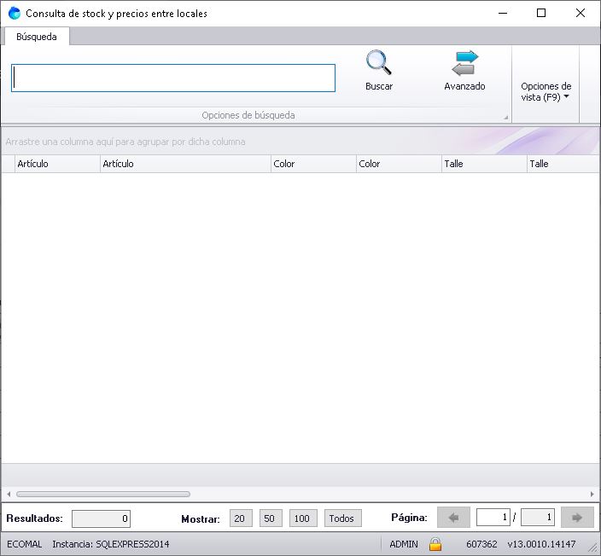Sort by the second Color column header
This screenshot has width=601, height=556.
coord(399,164)
